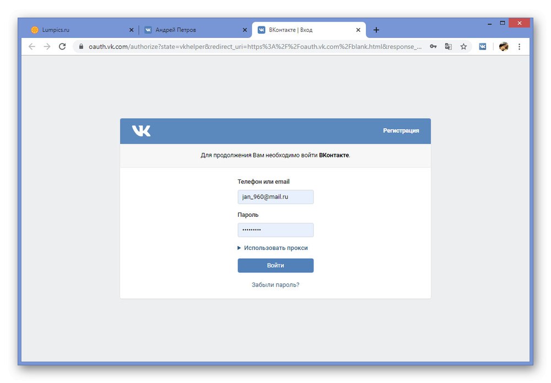Close the Lumpics.ru tab
Screen dimensions: 551x383
pyautogui.click(x=131, y=30)
